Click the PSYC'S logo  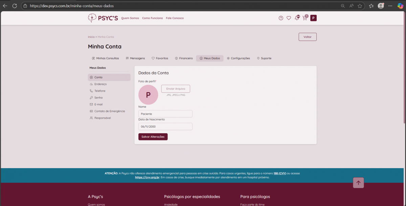[x=103, y=18]
